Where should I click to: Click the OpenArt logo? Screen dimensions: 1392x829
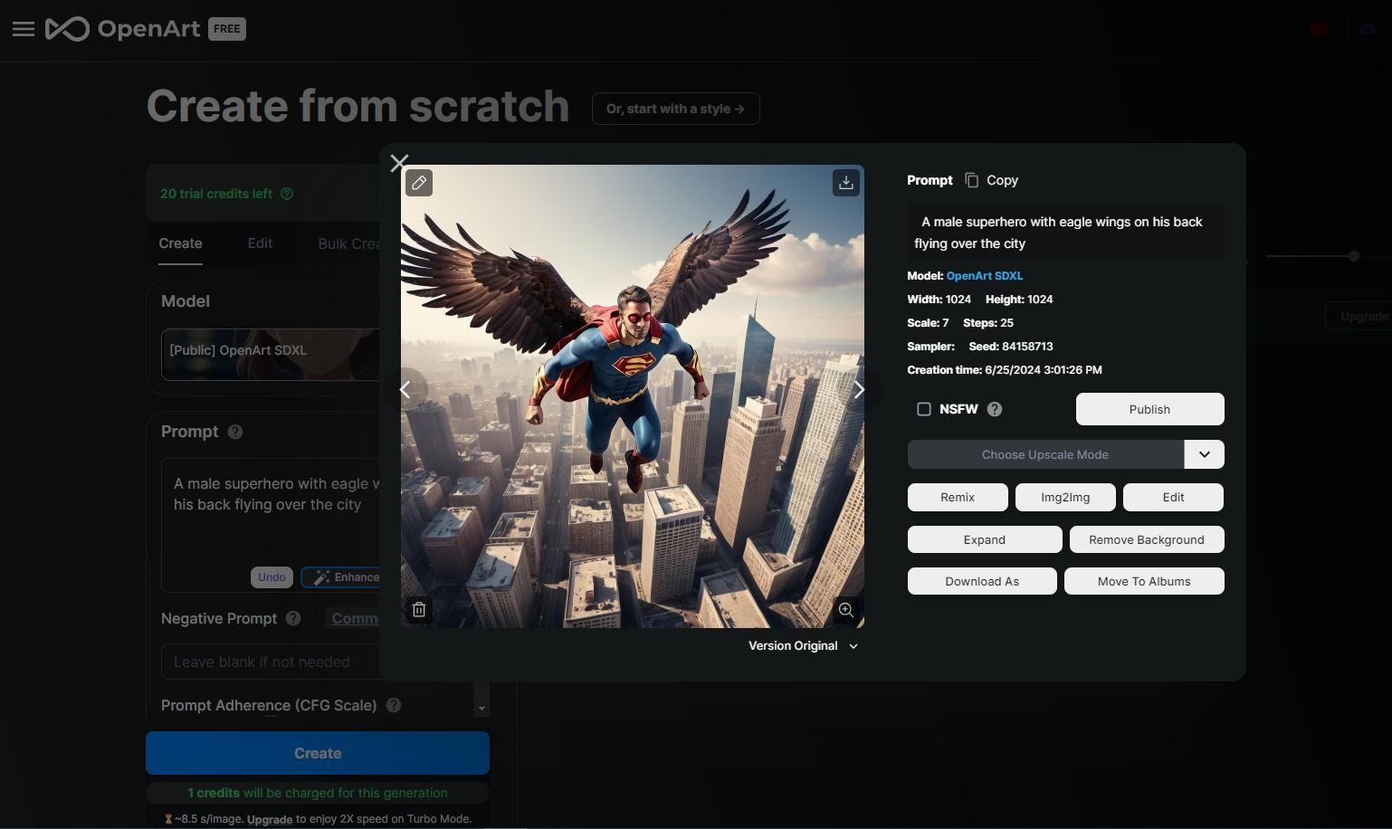pos(127,28)
